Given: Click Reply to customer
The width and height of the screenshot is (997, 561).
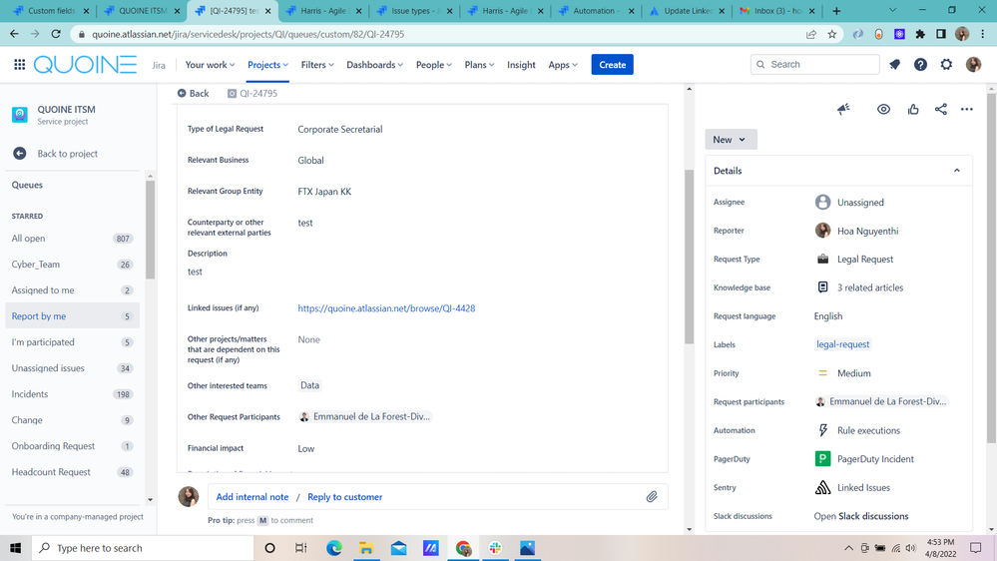Looking at the screenshot, I should tap(344, 497).
